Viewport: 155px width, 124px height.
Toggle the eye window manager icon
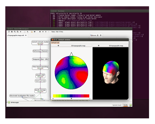point(35,32)
